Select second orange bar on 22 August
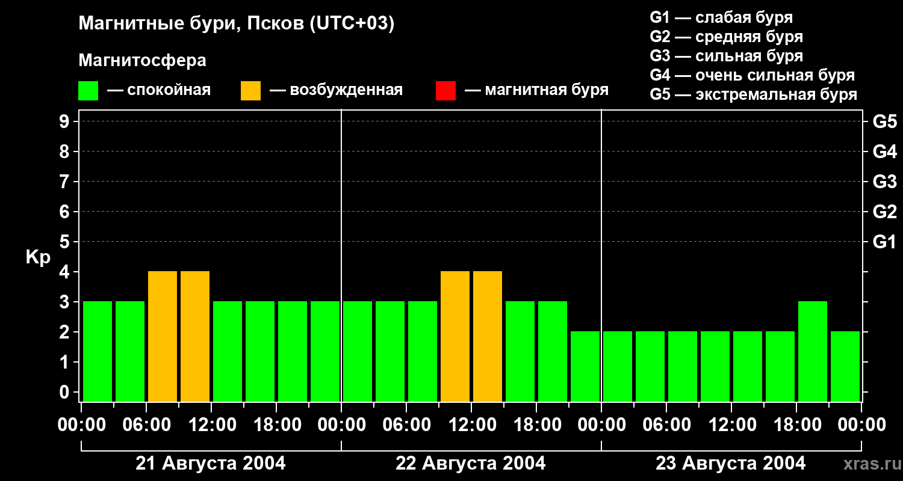This screenshot has width=903, height=481. [x=488, y=336]
